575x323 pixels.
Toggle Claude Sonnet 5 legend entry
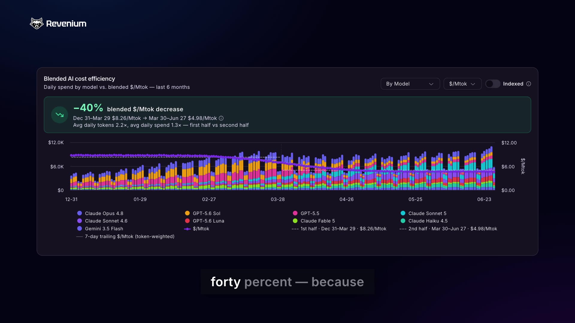coord(423,213)
